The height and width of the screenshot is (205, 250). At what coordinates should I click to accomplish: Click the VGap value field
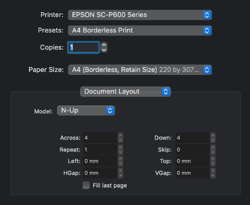(x=192, y=173)
